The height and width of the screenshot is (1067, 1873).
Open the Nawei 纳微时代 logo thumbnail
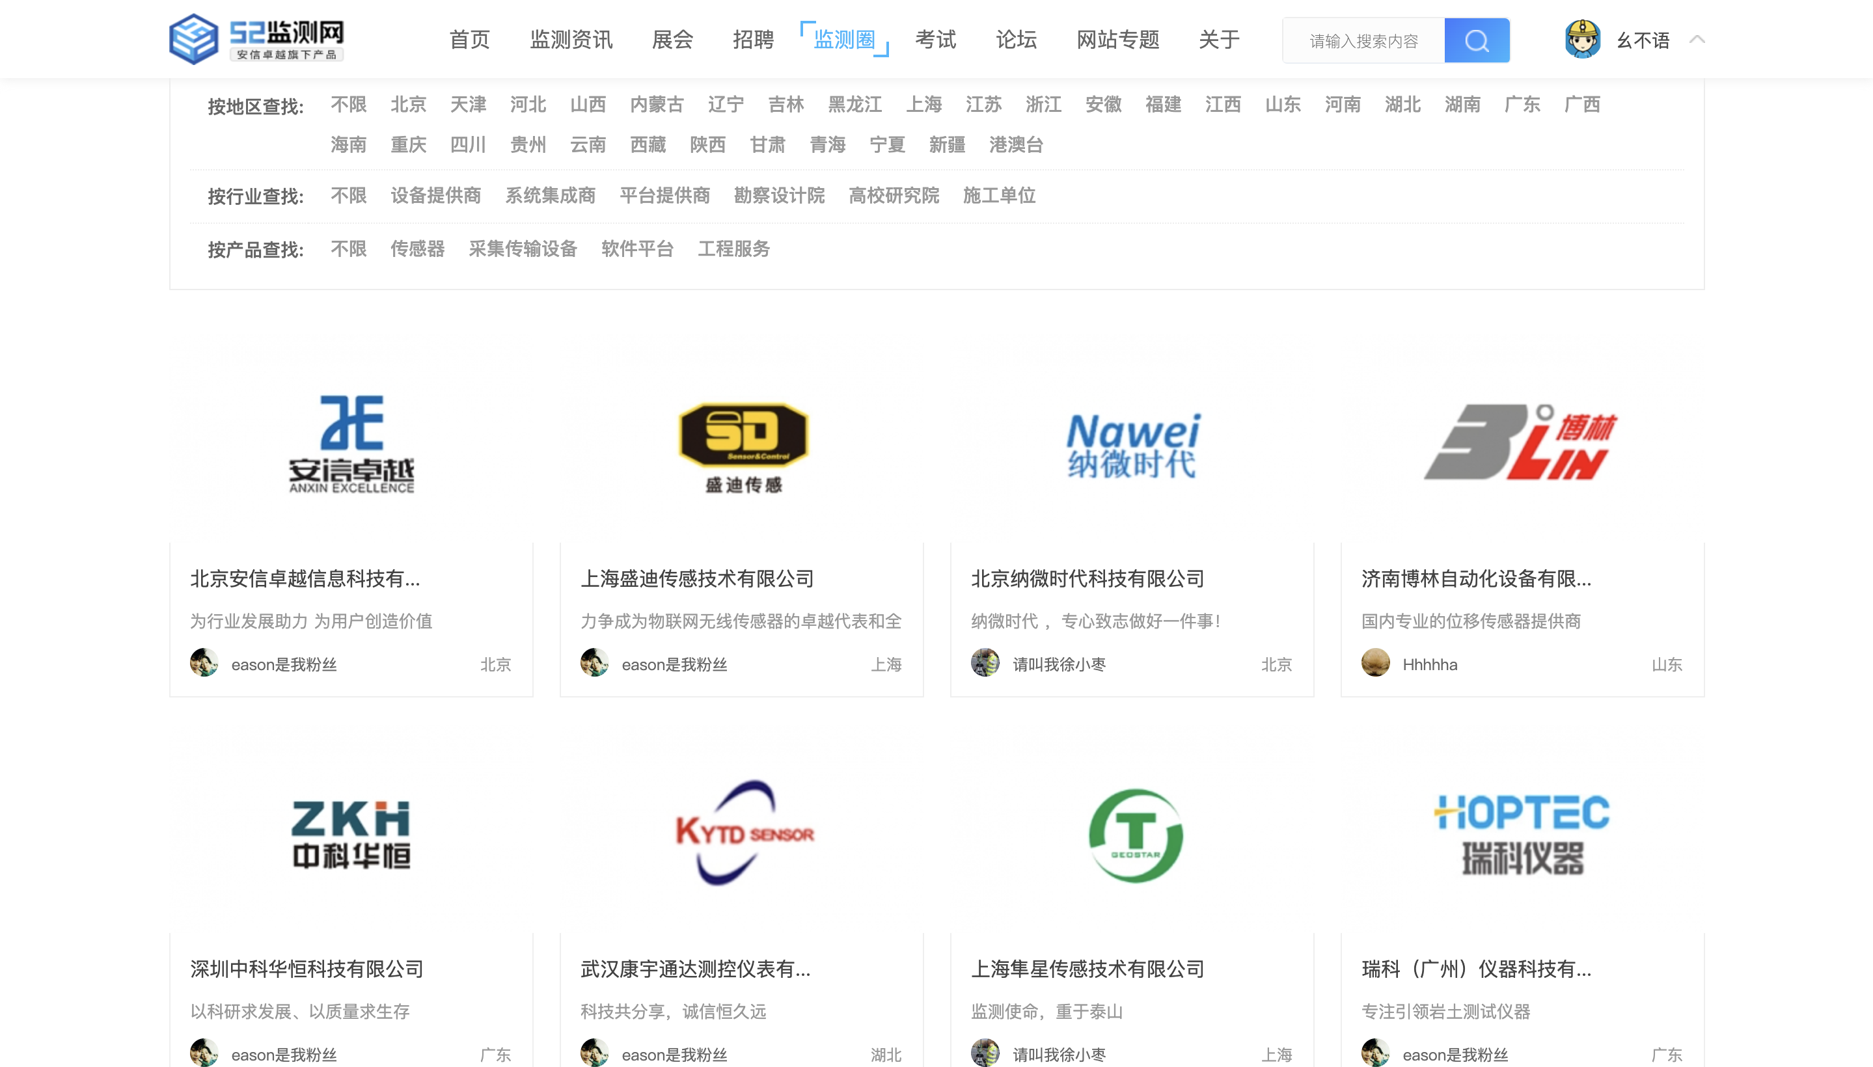click(1132, 445)
